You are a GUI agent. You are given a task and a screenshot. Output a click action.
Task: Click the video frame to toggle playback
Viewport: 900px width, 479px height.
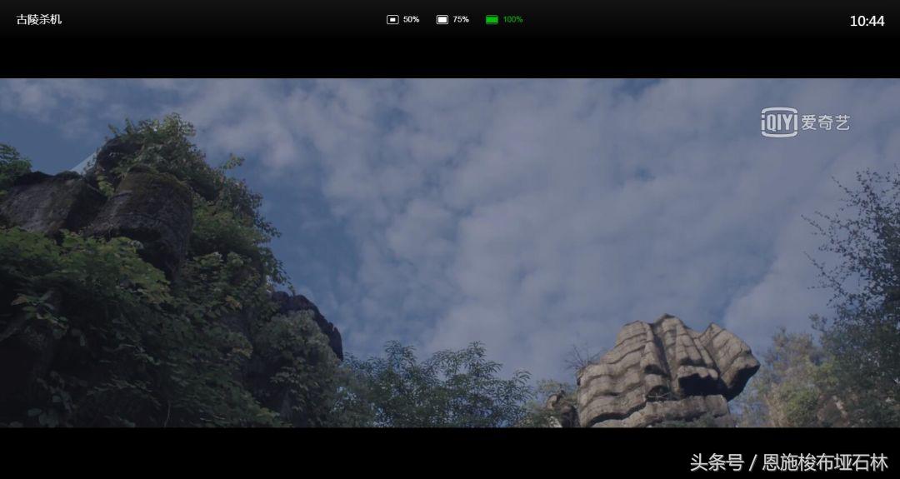tap(450, 252)
